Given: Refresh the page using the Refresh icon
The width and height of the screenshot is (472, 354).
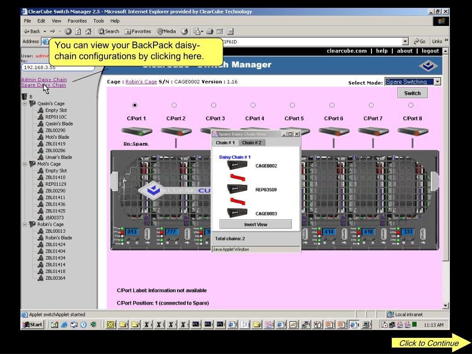Looking at the screenshot, I should pos(78,31).
